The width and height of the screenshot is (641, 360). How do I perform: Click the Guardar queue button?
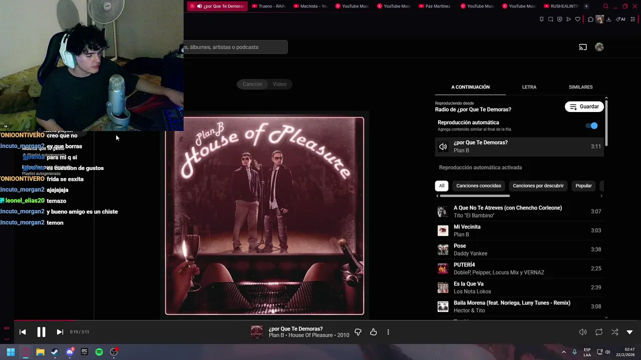[584, 106]
